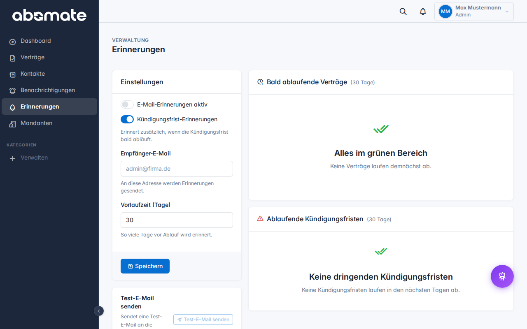Click the Speichern button

pyautogui.click(x=145, y=266)
